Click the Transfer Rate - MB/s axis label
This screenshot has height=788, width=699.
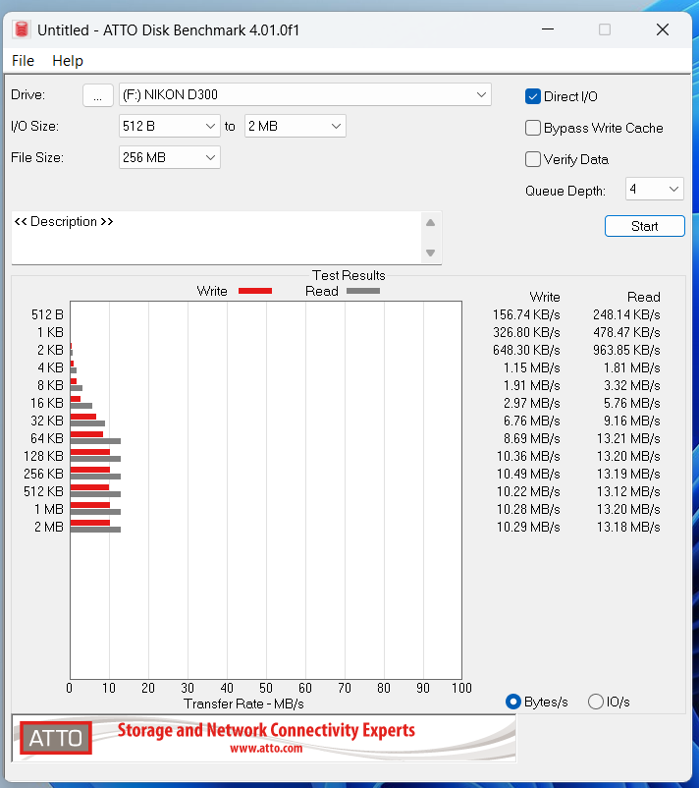[x=243, y=704]
